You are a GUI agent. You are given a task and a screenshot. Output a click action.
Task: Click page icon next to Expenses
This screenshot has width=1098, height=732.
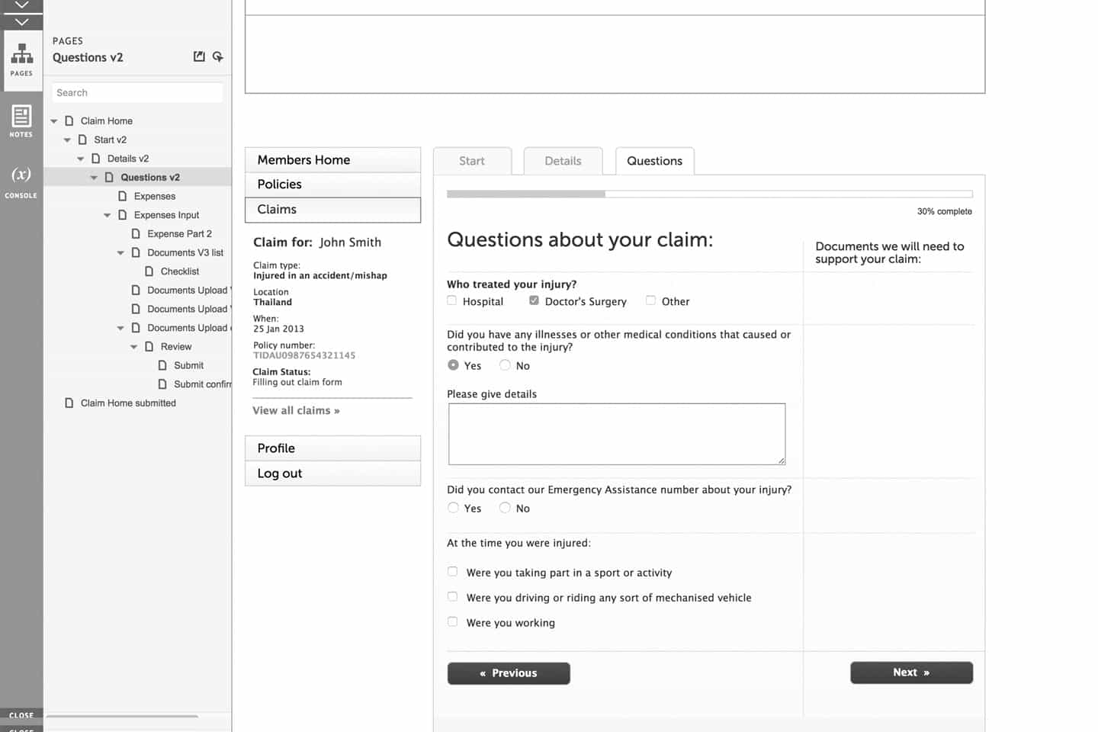tap(123, 196)
